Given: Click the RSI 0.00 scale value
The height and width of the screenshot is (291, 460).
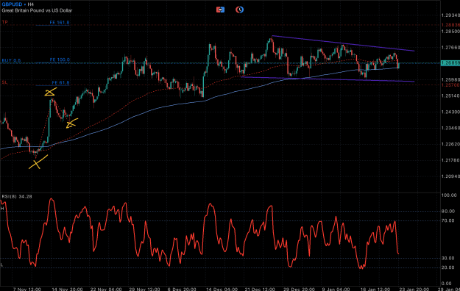Looking at the screenshot, I should (x=447, y=284).
